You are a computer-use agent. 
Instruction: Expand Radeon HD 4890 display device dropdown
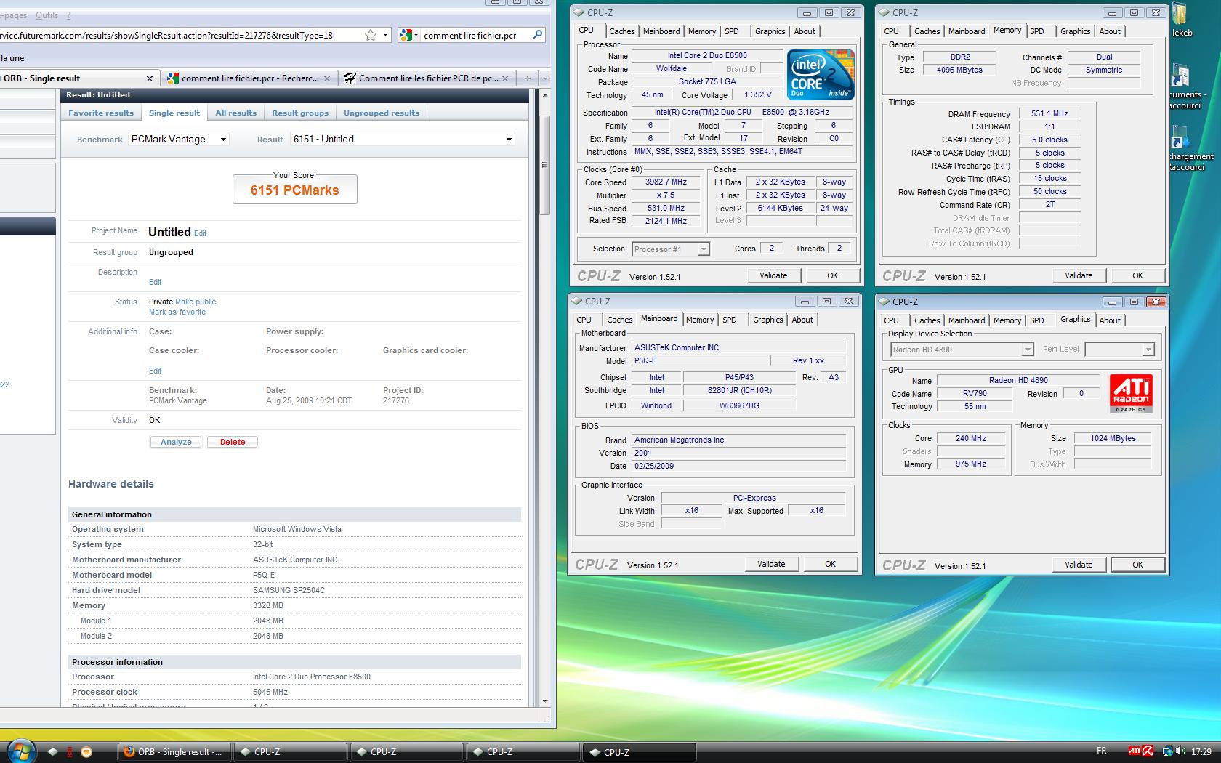click(962, 350)
